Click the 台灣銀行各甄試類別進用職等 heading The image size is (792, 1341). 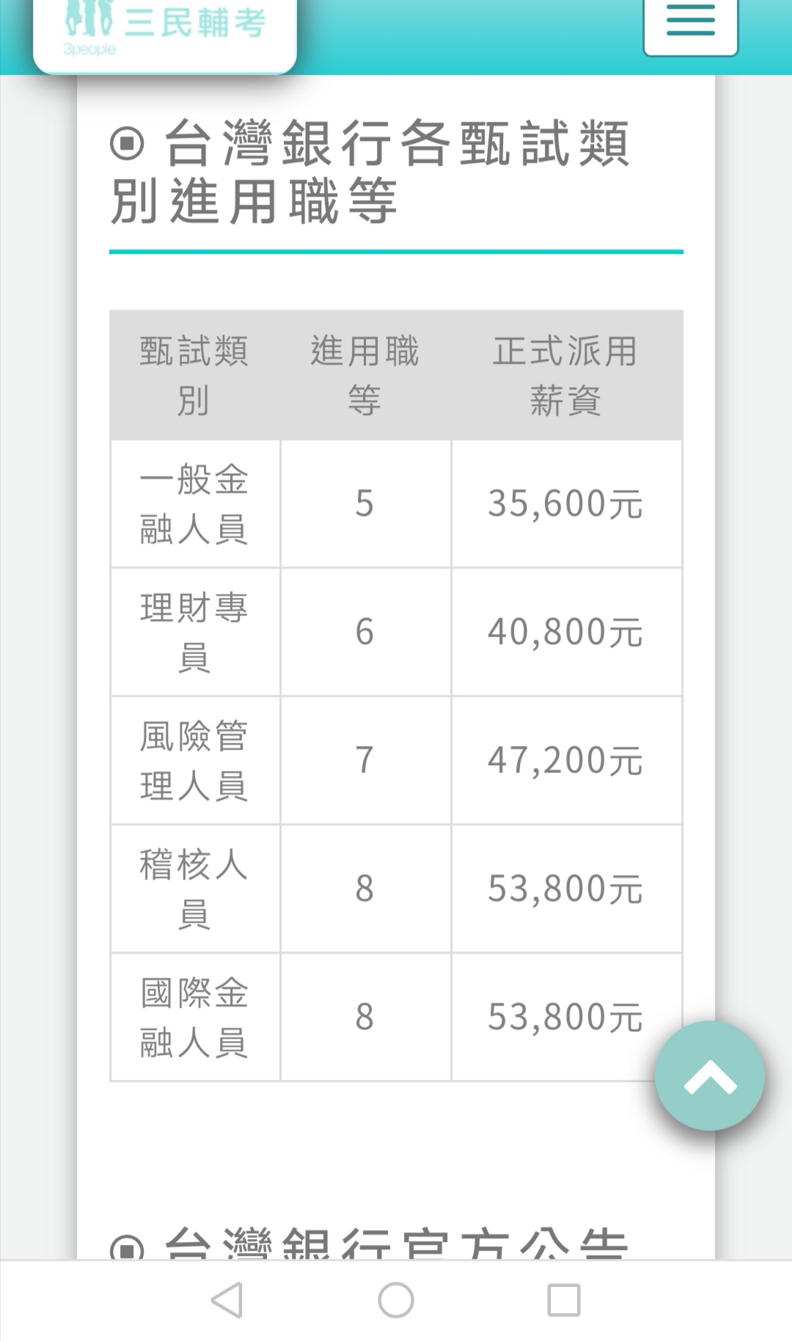coord(370,172)
